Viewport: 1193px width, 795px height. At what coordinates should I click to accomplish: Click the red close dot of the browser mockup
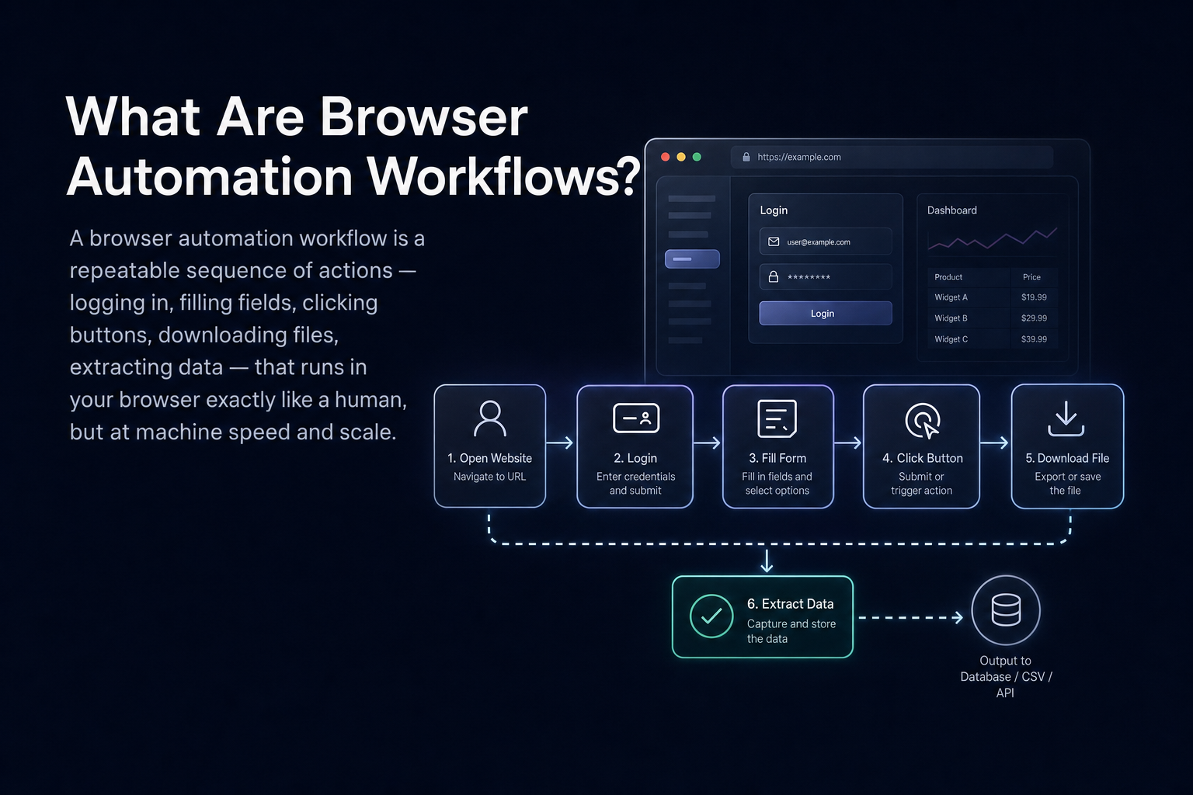666,157
